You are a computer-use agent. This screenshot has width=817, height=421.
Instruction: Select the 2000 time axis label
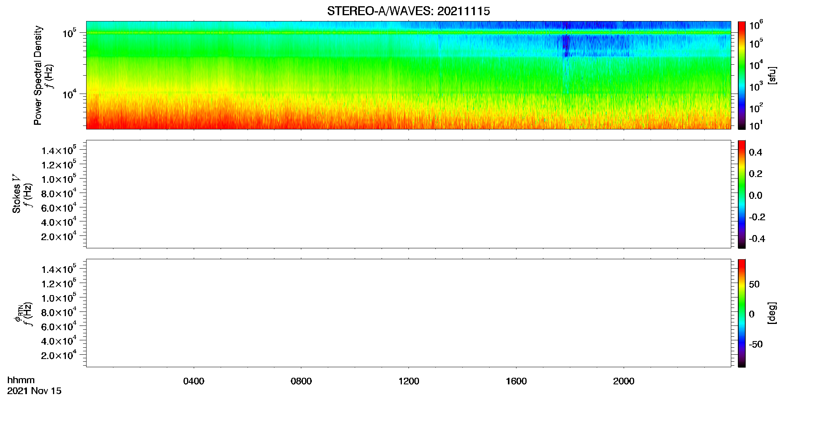[x=624, y=381]
